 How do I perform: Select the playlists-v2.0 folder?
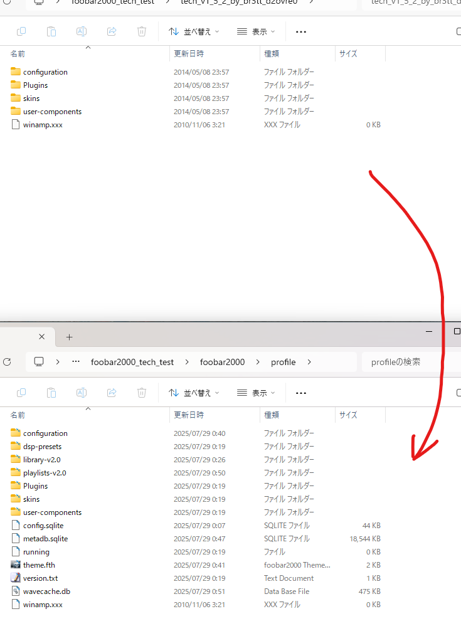45,473
